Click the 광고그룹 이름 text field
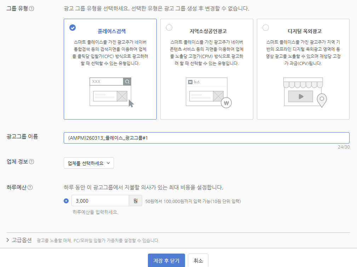This screenshot has width=357, height=267. [x=206, y=138]
